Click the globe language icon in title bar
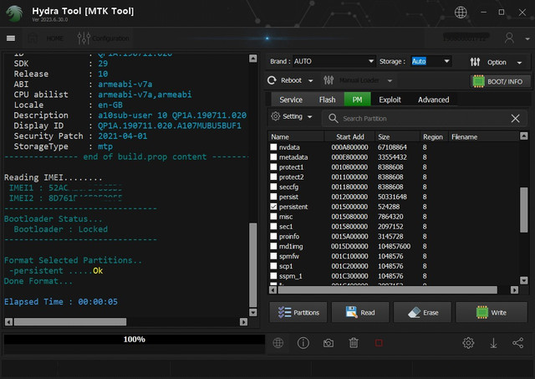The height and width of the screenshot is (379, 535). tap(461, 13)
